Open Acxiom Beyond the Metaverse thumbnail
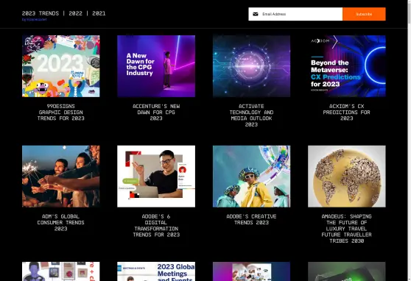The height and width of the screenshot is (281, 411). point(347,66)
